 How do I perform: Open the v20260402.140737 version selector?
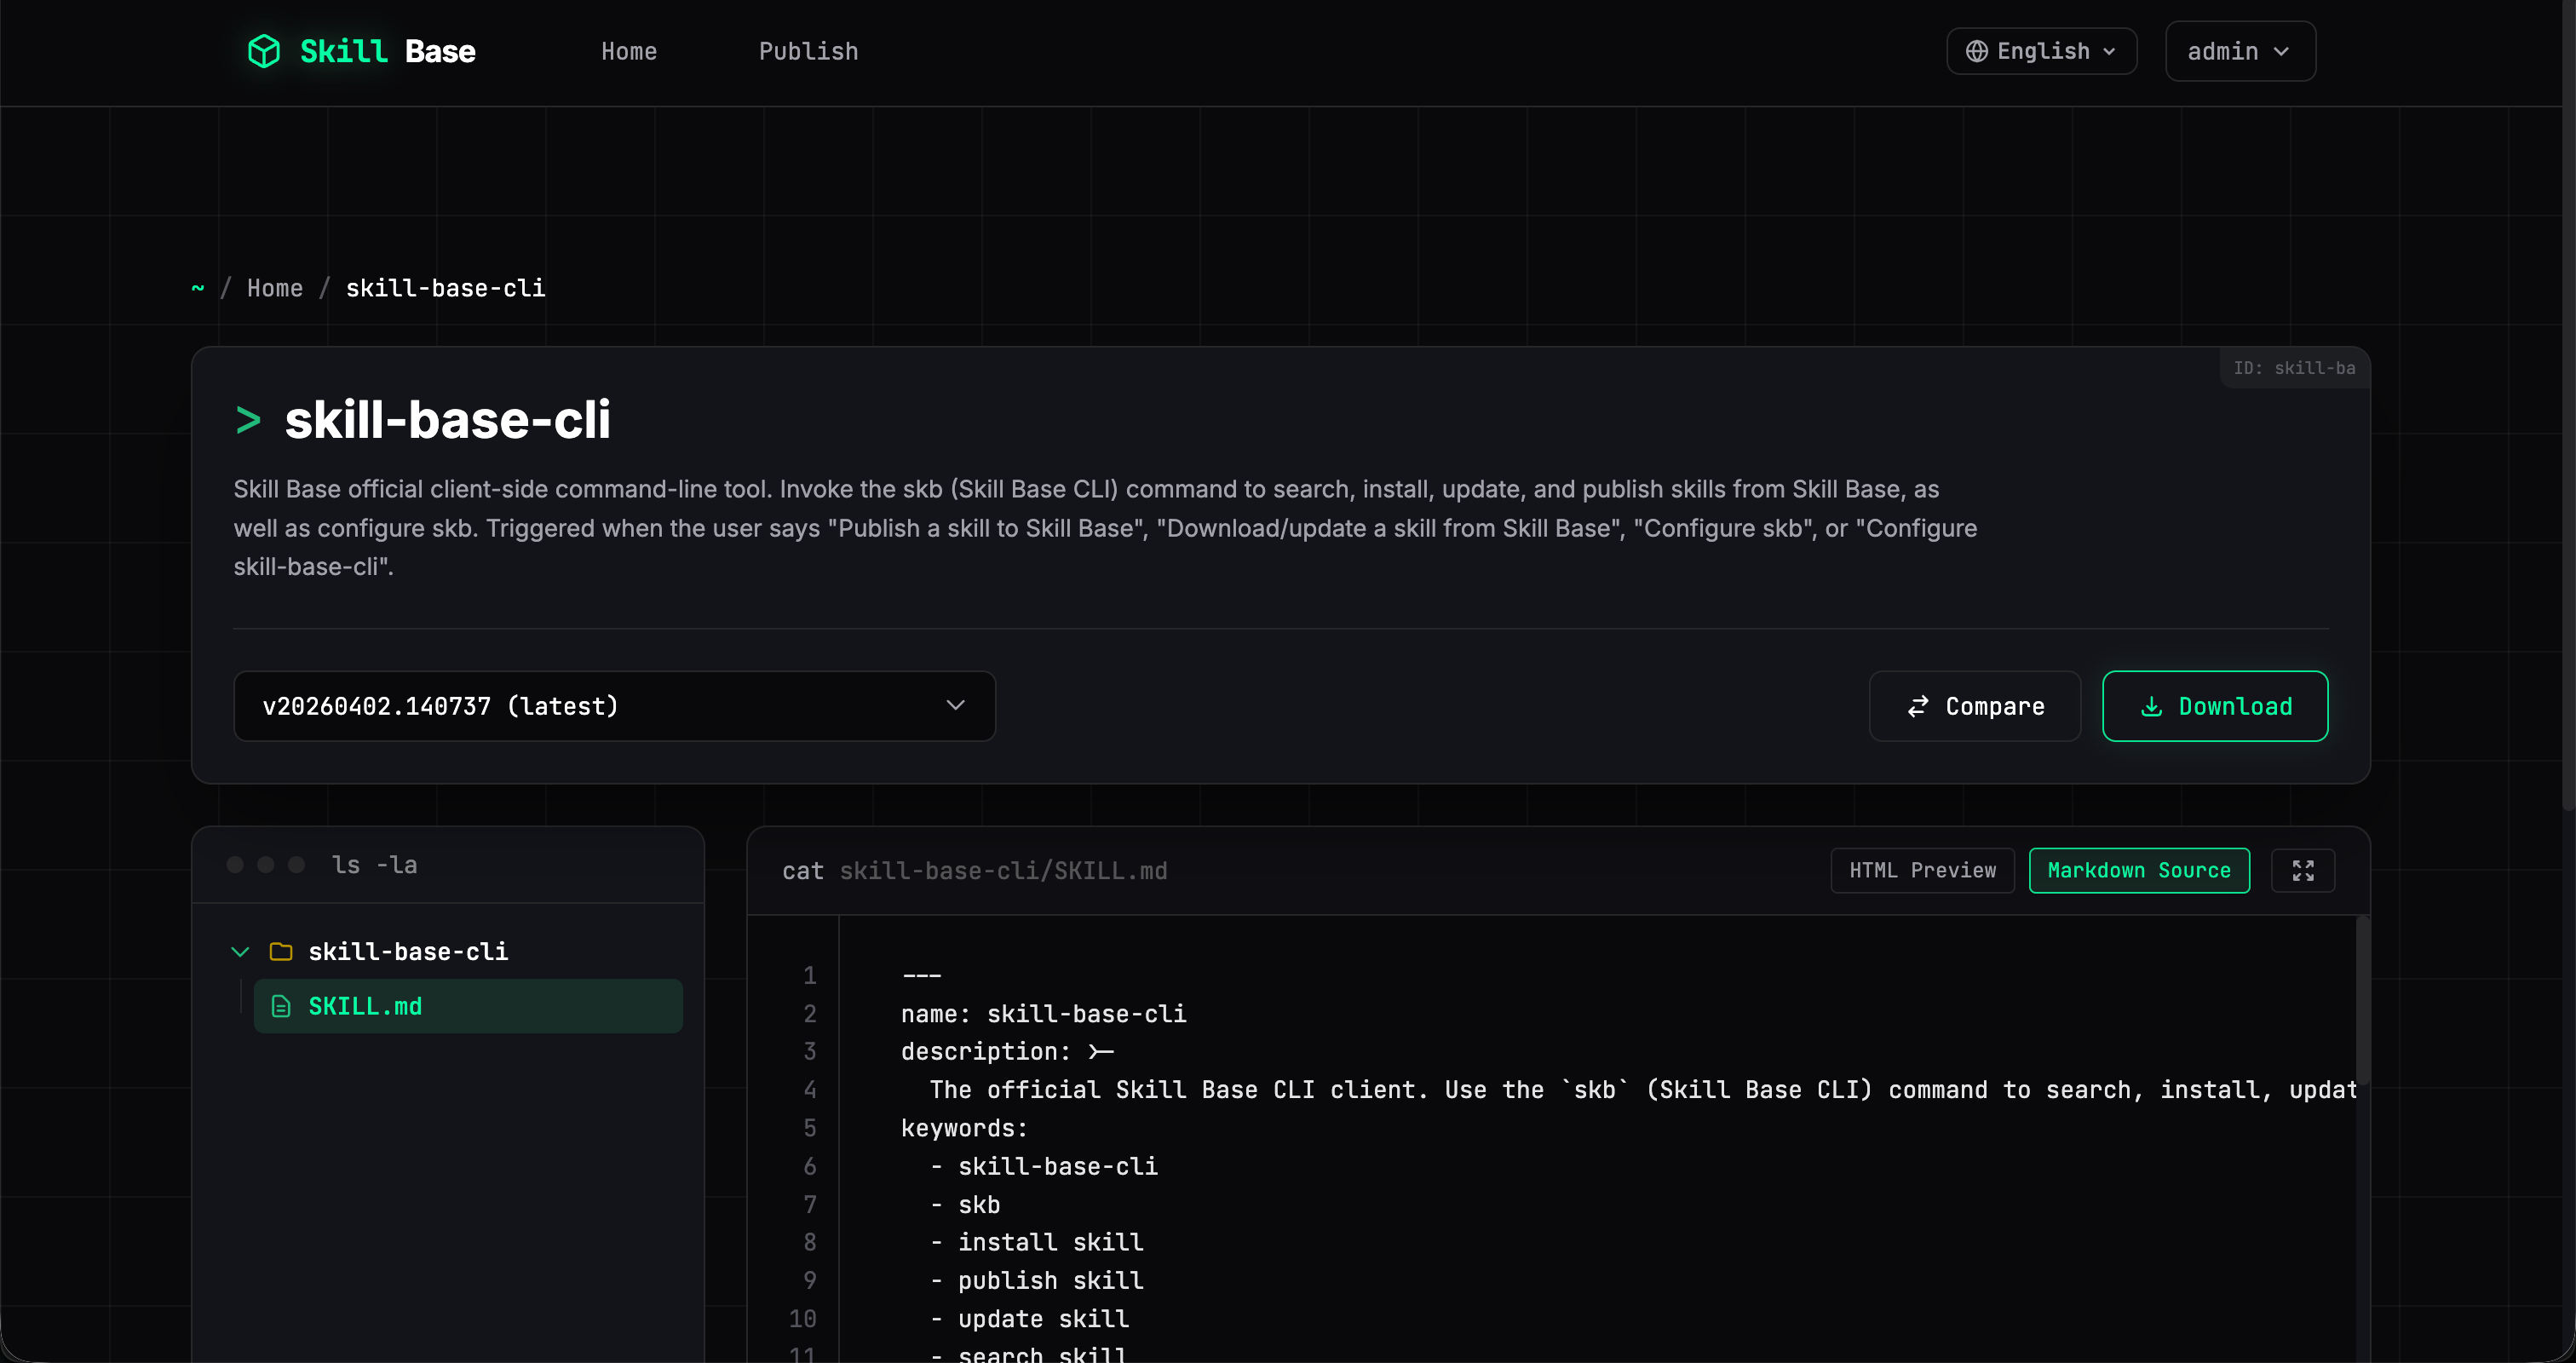(x=614, y=706)
